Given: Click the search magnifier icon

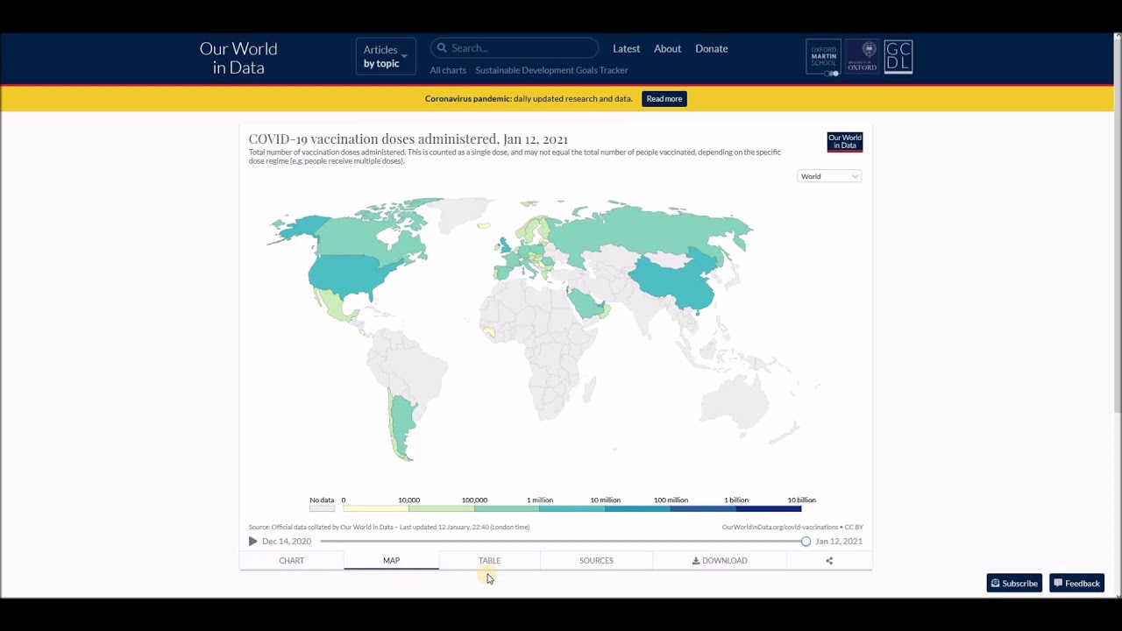Looking at the screenshot, I should point(442,48).
